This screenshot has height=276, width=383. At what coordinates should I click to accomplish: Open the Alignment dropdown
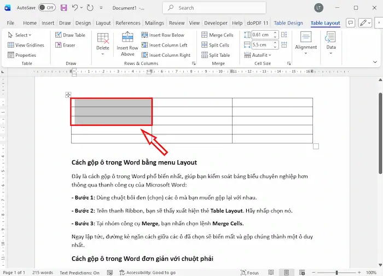pyautogui.click(x=306, y=43)
